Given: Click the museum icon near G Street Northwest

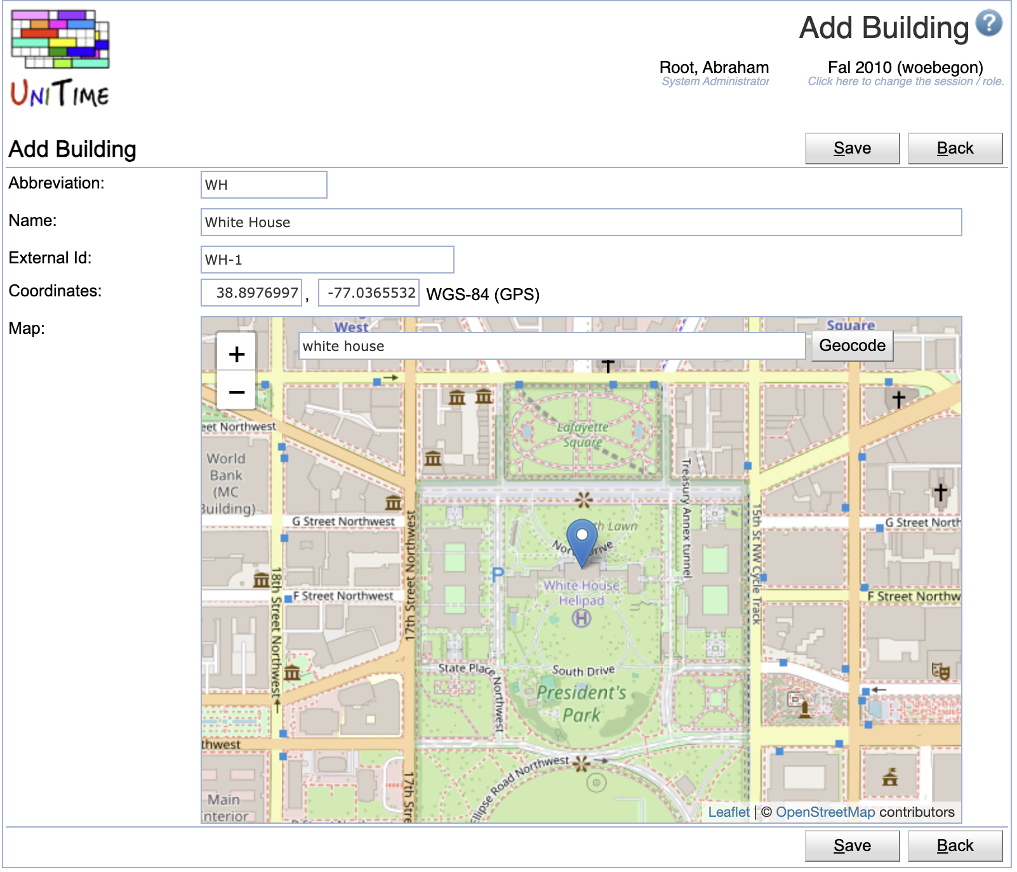Looking at the screenshot, I should [394, 503].
